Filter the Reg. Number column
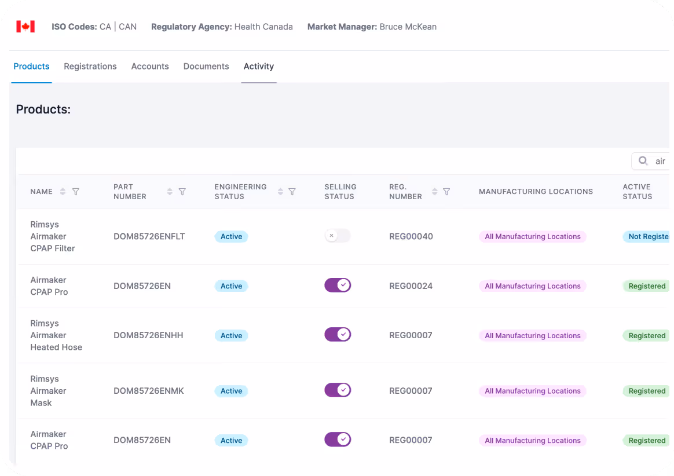 pos(446,192)
